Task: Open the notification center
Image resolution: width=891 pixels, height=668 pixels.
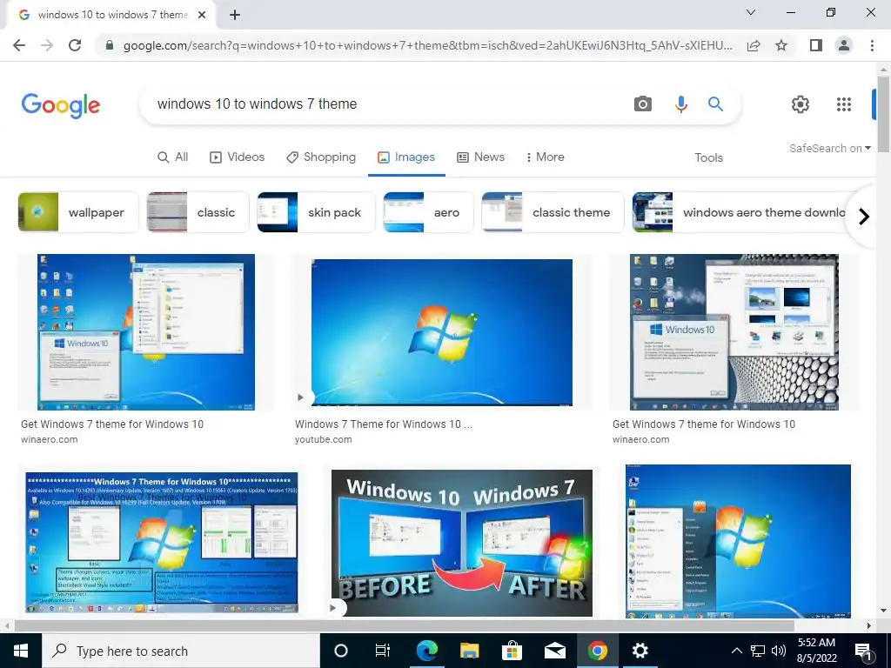Action: [863, 651]
